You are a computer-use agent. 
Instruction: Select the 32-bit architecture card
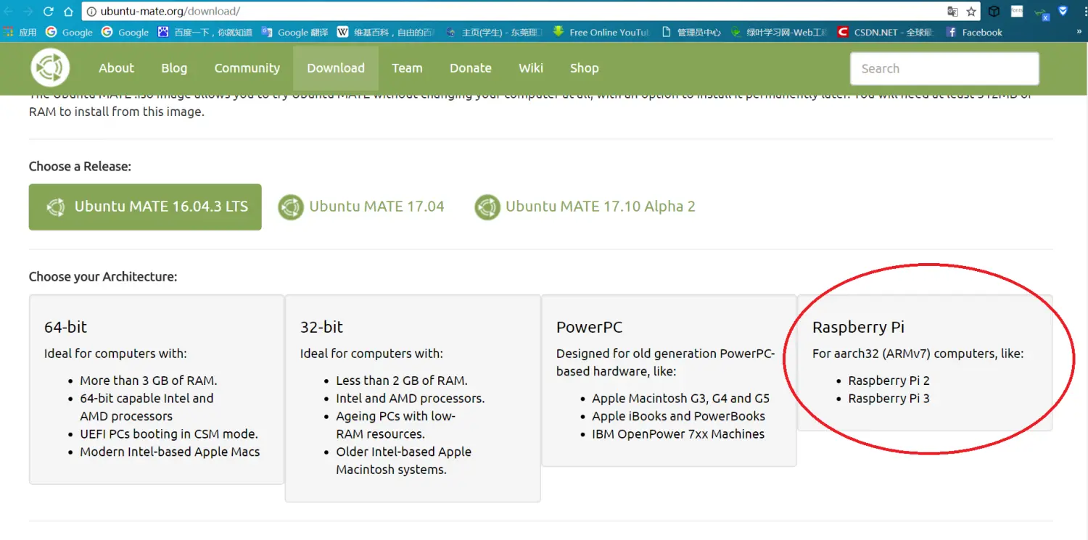(x=413, y=398)
